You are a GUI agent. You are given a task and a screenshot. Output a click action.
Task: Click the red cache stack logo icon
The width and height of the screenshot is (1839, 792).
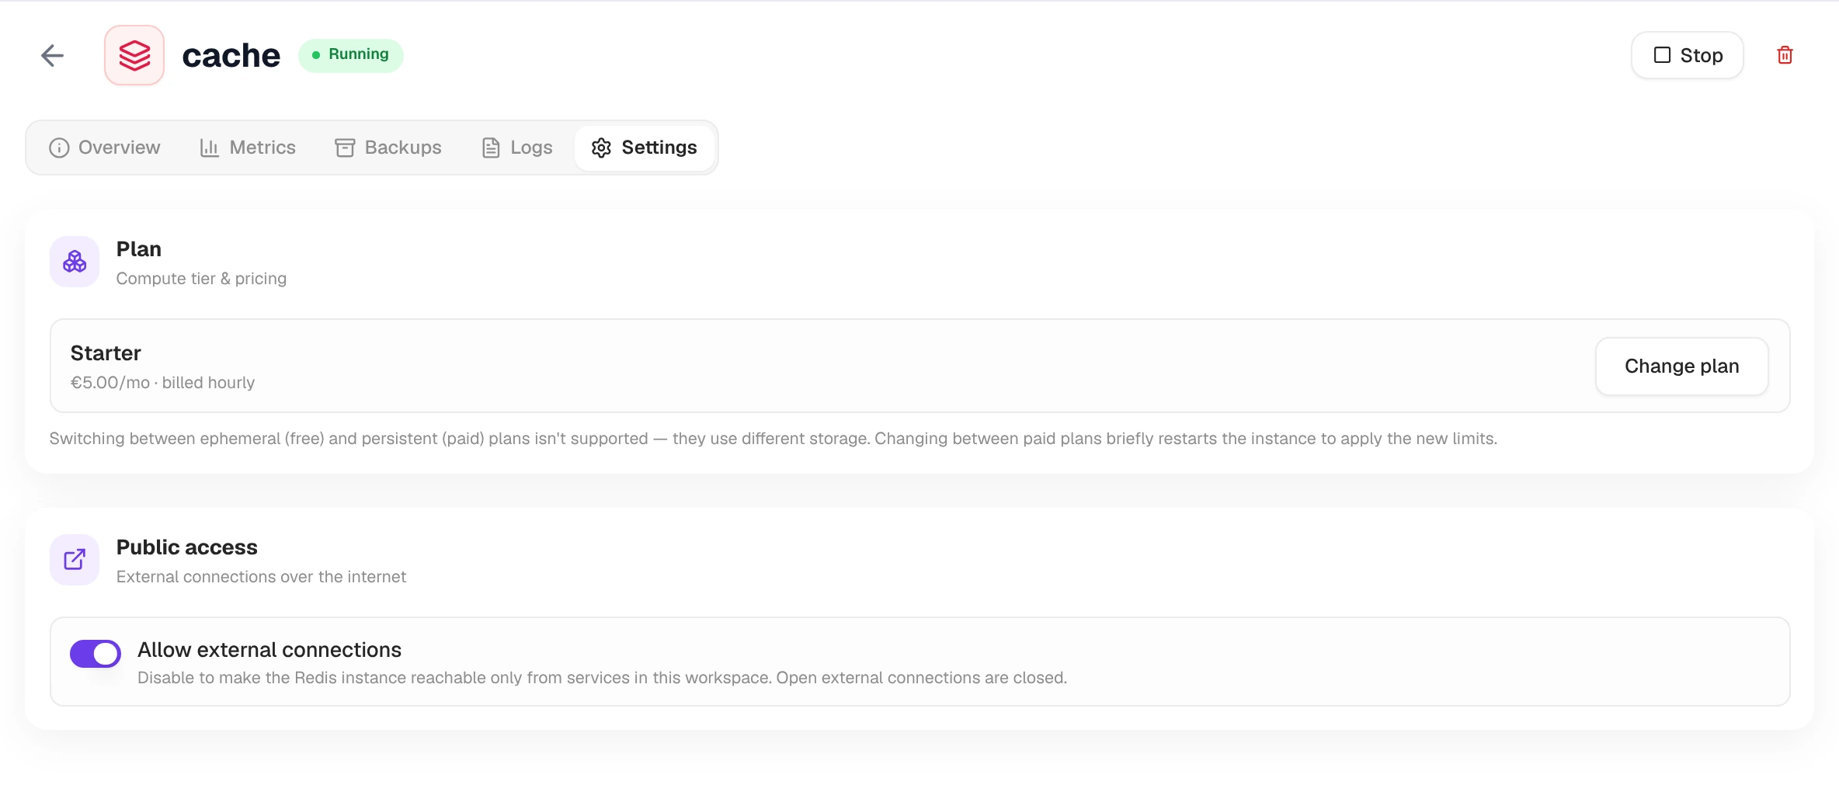[134, 55]
